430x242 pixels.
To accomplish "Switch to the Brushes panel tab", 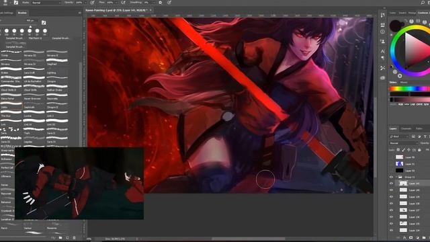I will (x=22, y=13).
